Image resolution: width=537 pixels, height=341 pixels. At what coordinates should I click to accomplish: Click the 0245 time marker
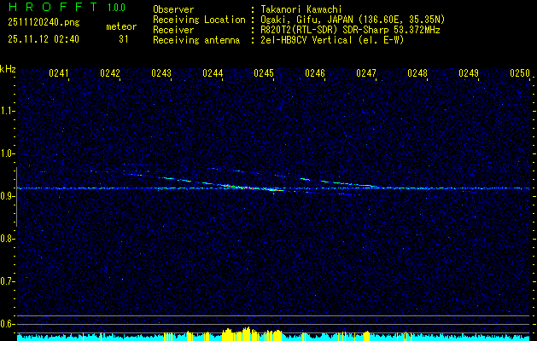click(263, 73)
